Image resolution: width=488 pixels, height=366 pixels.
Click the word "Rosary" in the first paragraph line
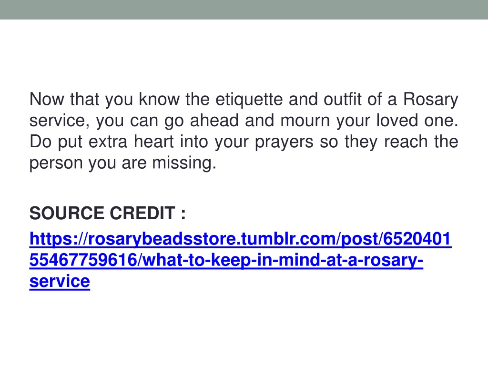coord(431,99)
